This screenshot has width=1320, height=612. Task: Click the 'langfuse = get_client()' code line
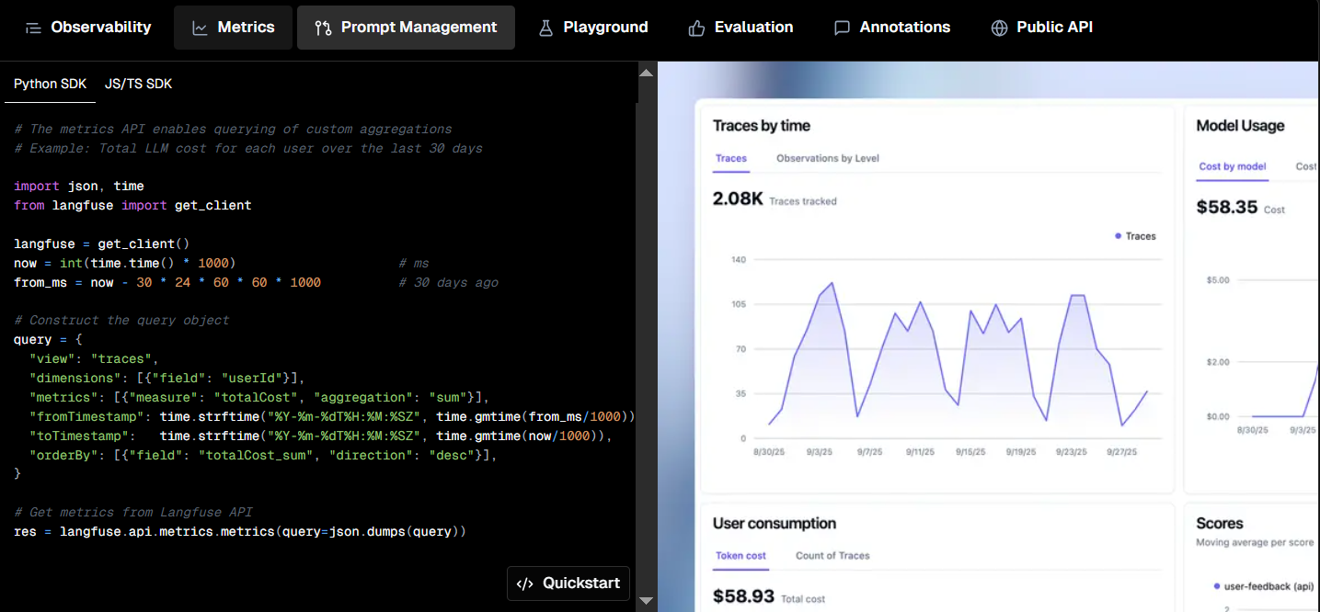pyautogui.click(x=101, y=244)
